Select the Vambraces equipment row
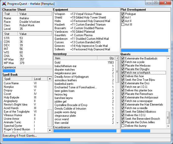The width and height of the screenshot is (173, 144). 86,32
